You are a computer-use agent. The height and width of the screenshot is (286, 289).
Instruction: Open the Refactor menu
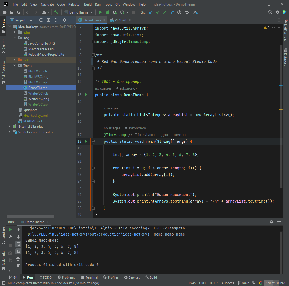[x=74, y=4]
